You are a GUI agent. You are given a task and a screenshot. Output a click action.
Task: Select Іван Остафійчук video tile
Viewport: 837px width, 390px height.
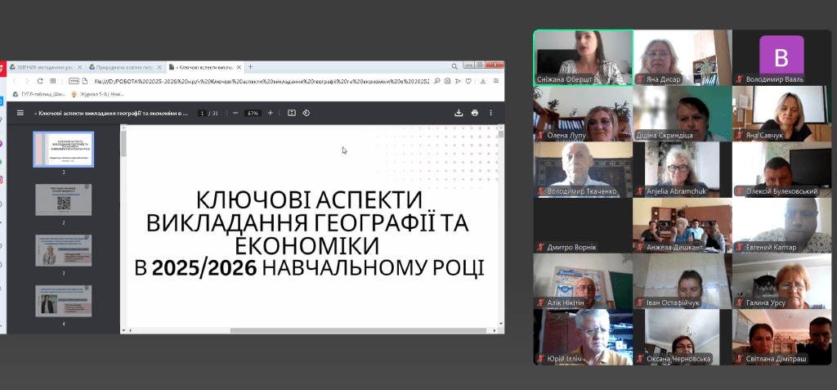(683, 281)
